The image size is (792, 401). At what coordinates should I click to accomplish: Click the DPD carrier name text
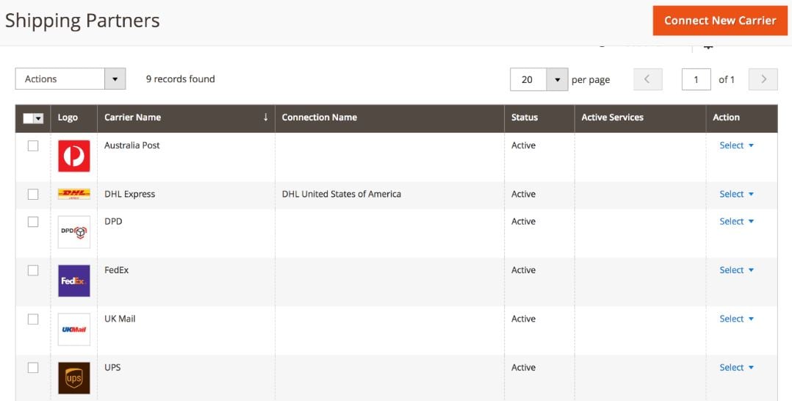click(113, 221)
